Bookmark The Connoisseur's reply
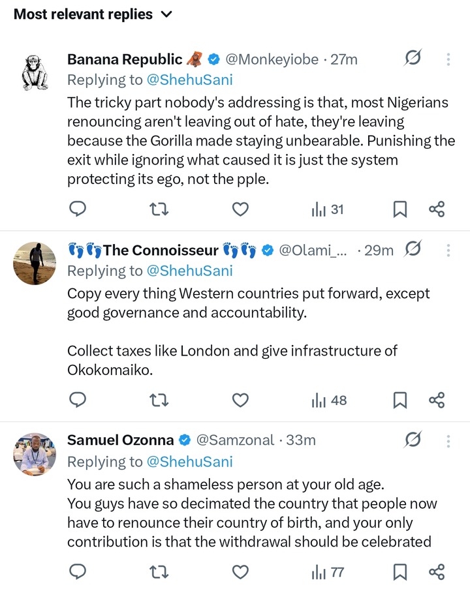Screen dimensions: 470x593 point(400,400)
